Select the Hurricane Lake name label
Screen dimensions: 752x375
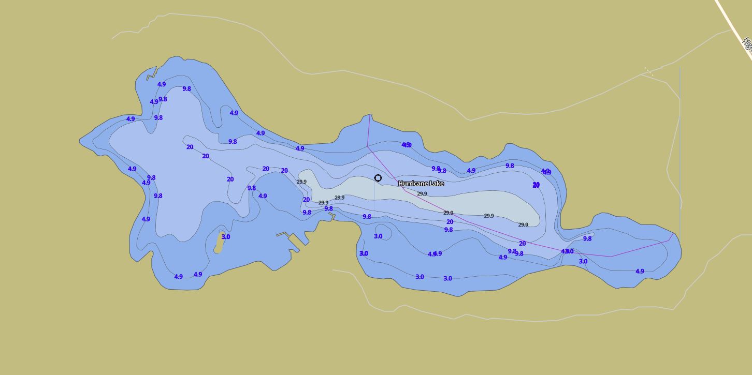click(421, 184)
